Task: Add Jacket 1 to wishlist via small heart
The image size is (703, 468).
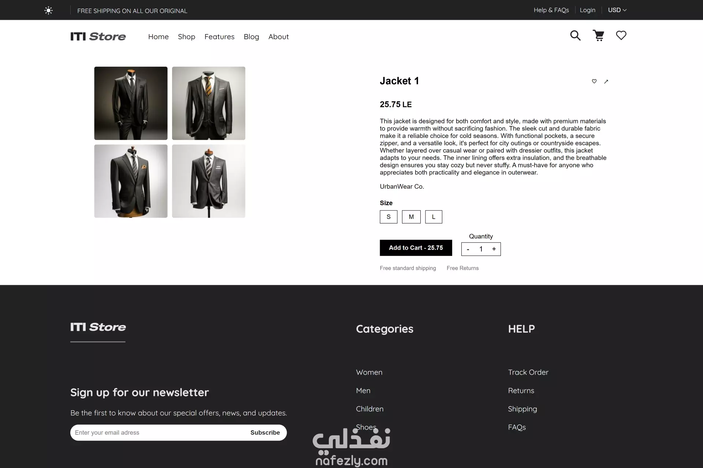Action: 594,81
